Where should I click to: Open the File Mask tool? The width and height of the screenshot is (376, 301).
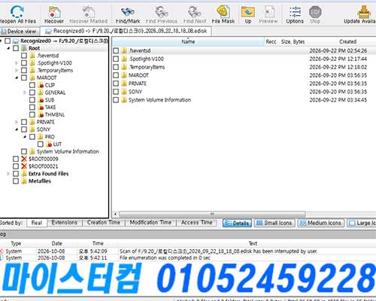click(223, 11)
